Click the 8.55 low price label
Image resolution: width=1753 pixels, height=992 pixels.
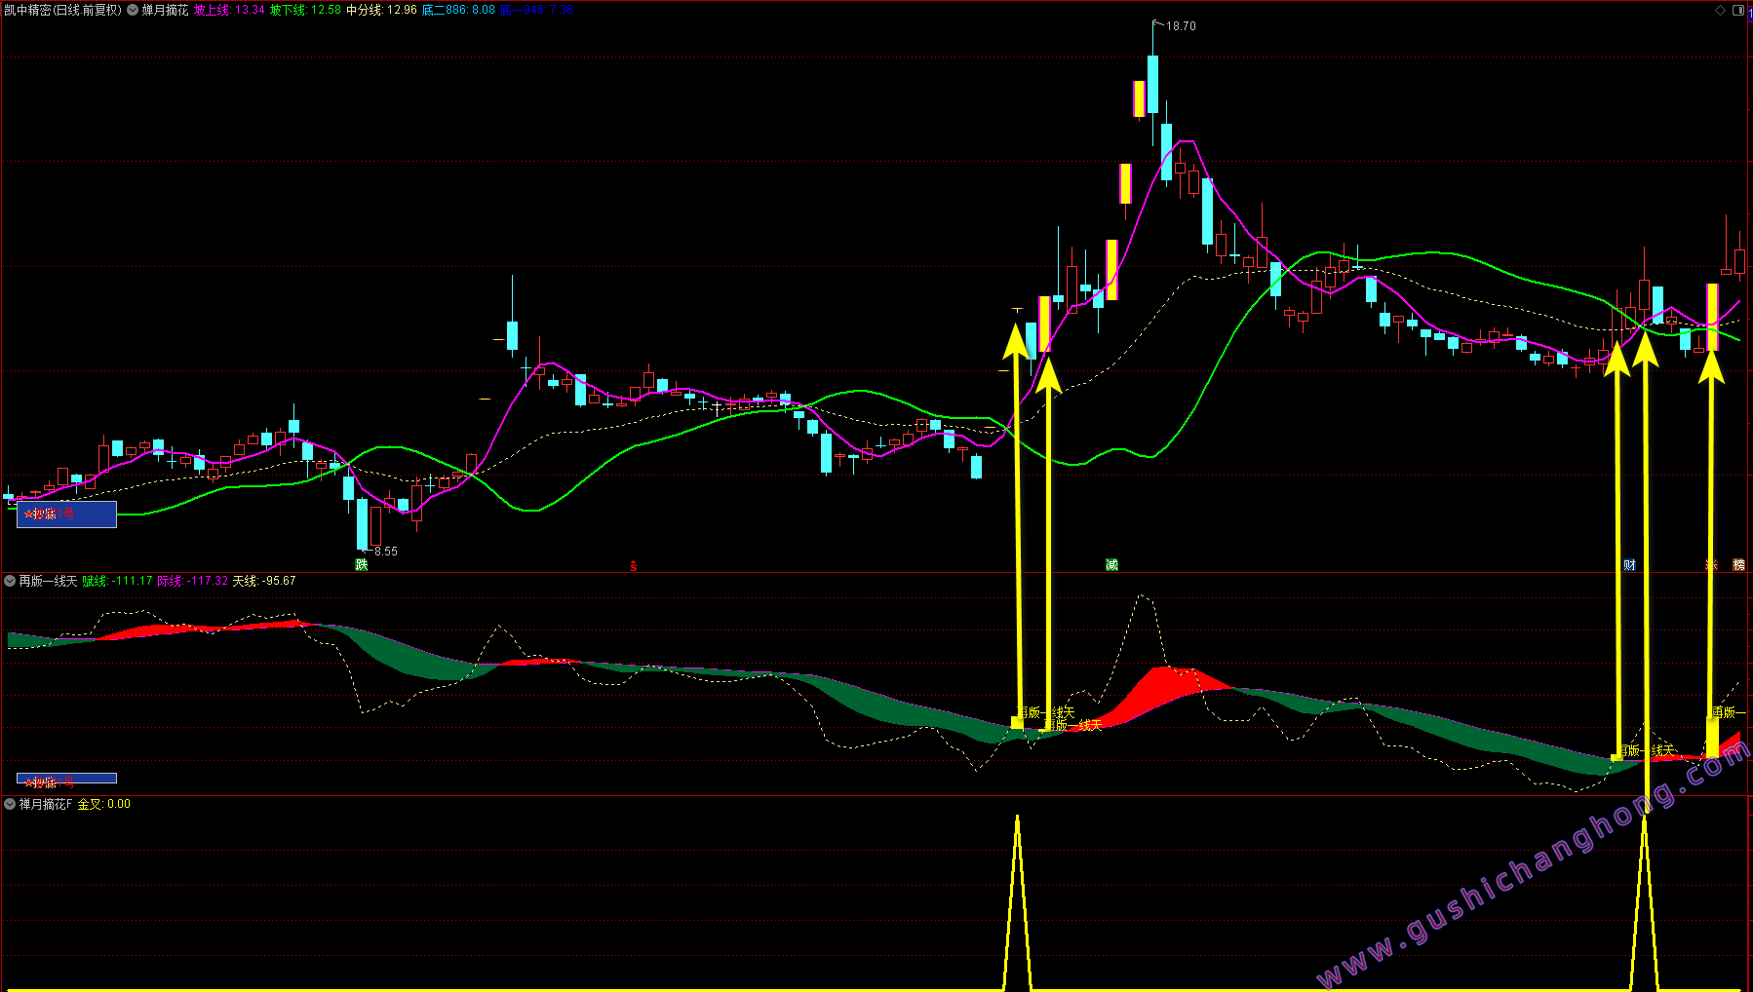(386, 552)
